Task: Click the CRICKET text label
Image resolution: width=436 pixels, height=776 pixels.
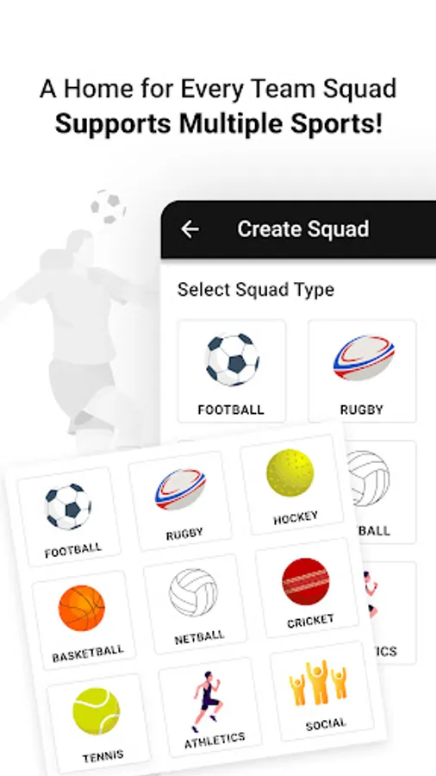Action: click(311, 621)
